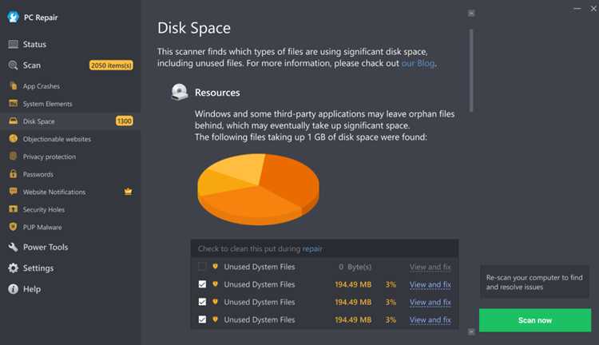Click the darkest orange pie slice
This screenshot has height=345, width=599.
[291, 180]
